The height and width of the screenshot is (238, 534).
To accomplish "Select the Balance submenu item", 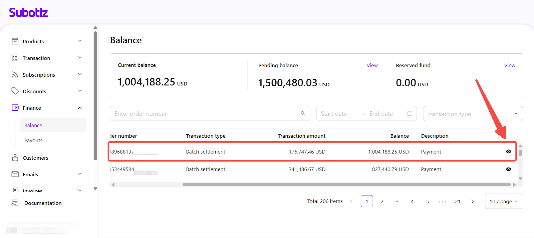I will tap(33, 125).
